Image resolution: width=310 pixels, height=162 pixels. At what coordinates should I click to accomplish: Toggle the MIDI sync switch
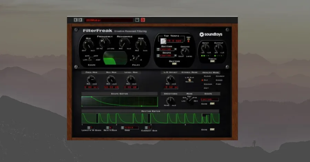(188, 39)
